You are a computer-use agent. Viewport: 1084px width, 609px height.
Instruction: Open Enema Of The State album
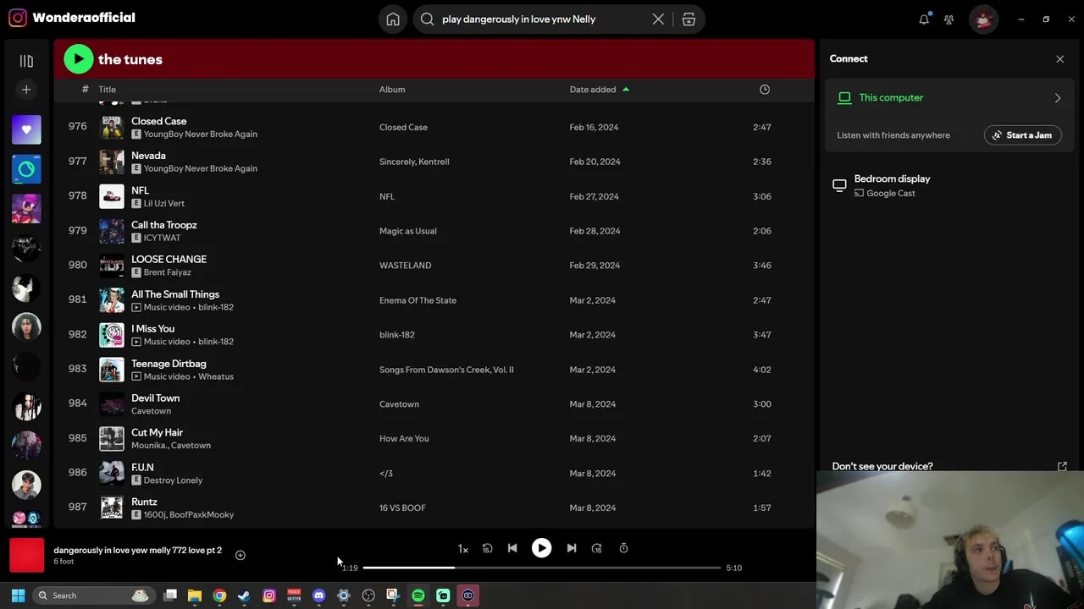pyautogui.click(x=418, y=300)
